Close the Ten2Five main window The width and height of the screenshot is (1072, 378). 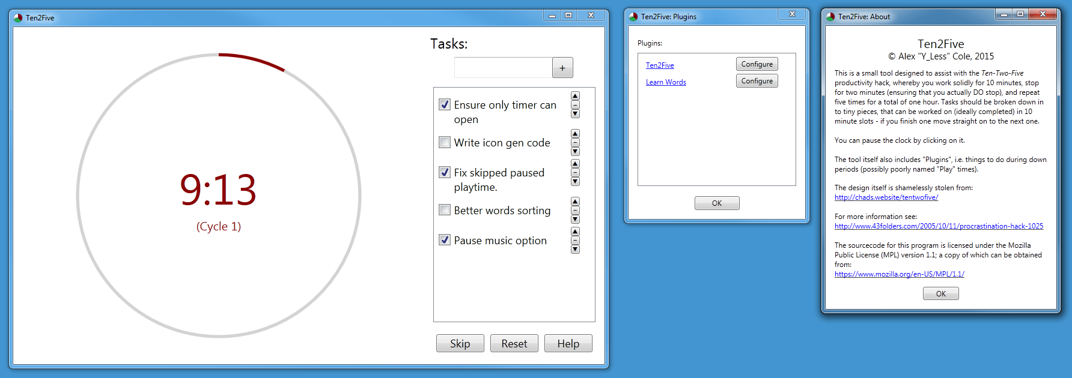591,15
